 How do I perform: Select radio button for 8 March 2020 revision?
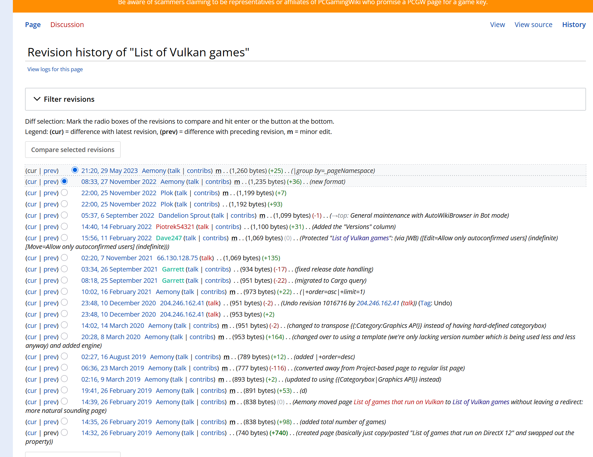[x=64, y=337]
